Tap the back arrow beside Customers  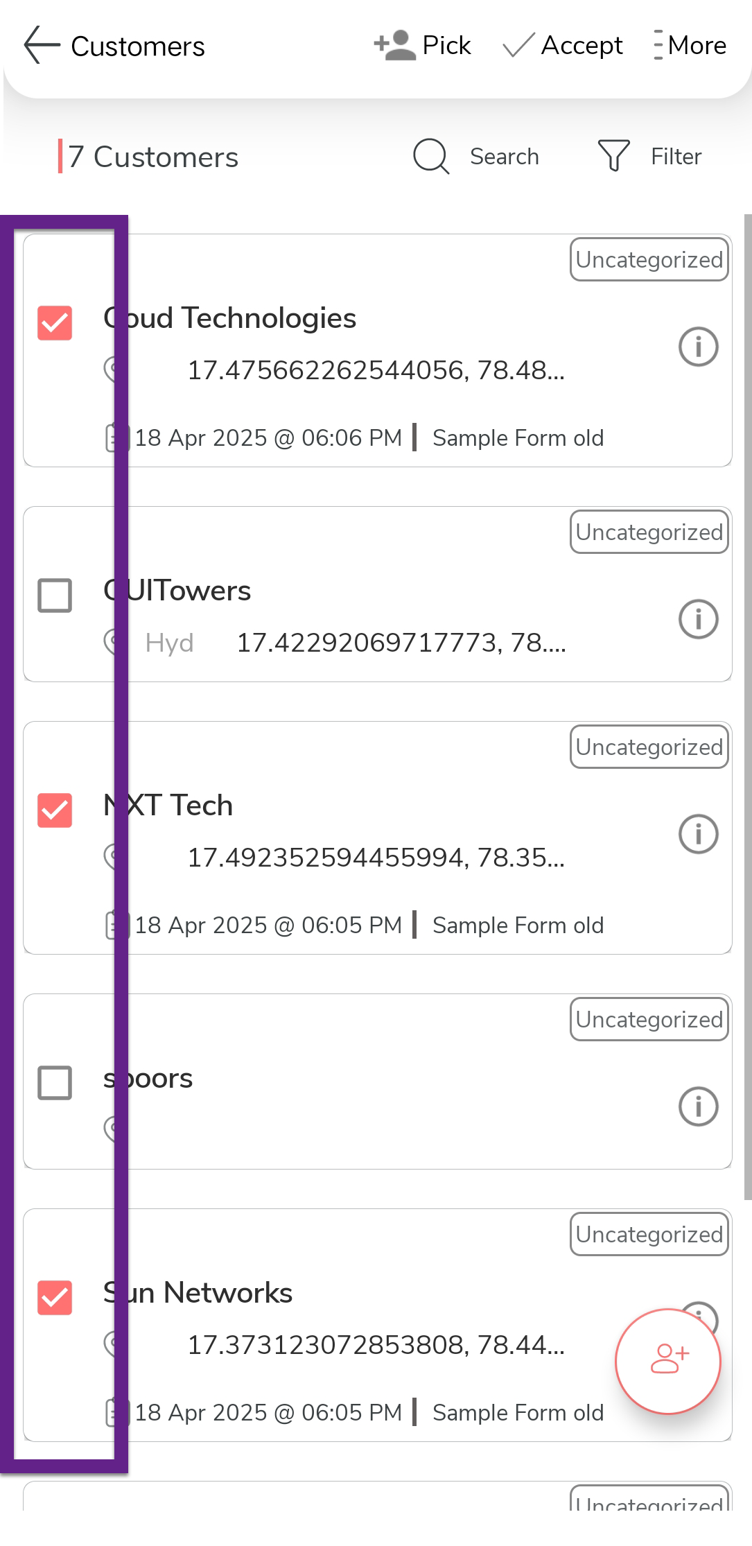42,46
